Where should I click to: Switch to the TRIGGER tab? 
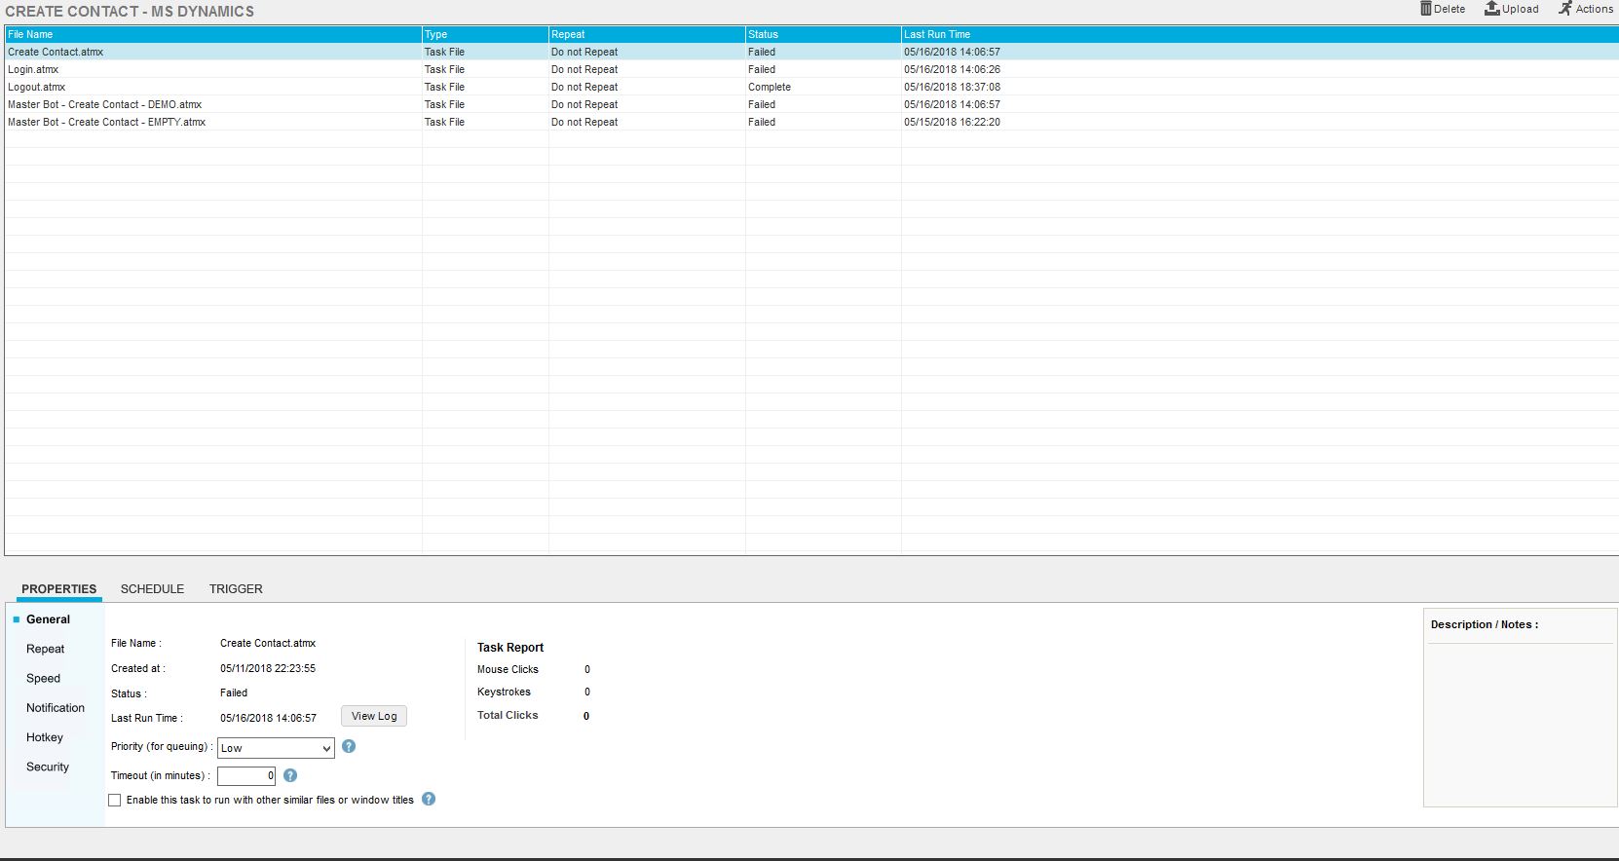tap(236, 589)
